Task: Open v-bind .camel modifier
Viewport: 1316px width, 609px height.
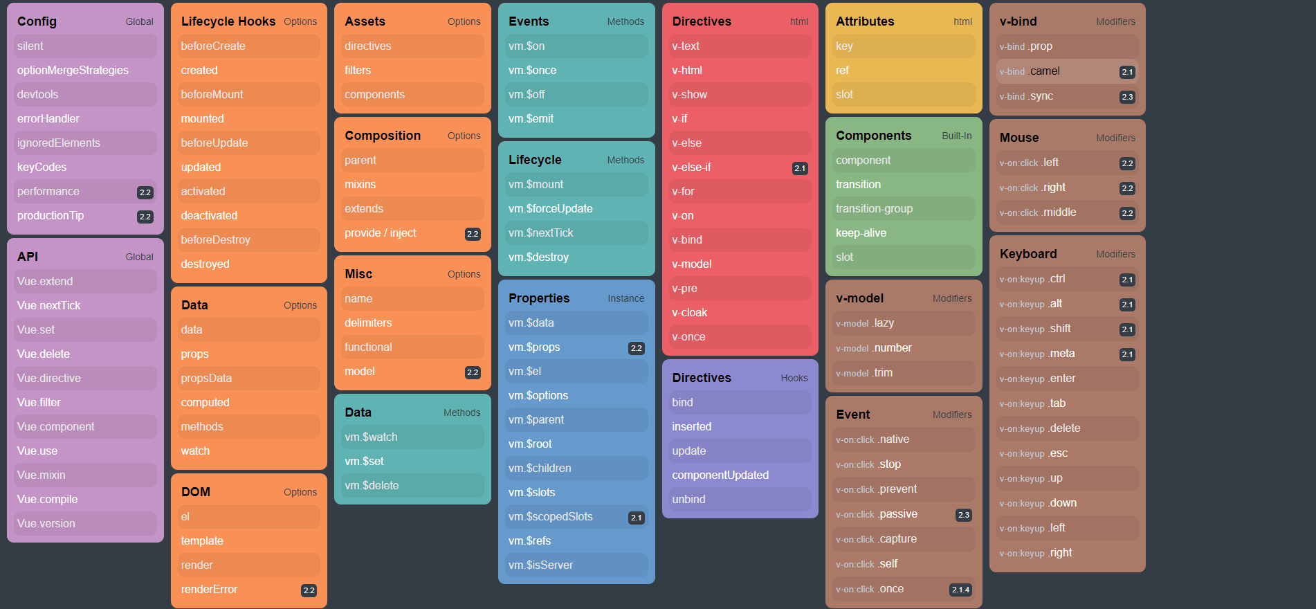Action: (1068, 71)
